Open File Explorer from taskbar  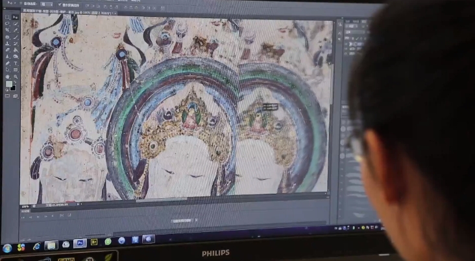click(x=51, y=245)
